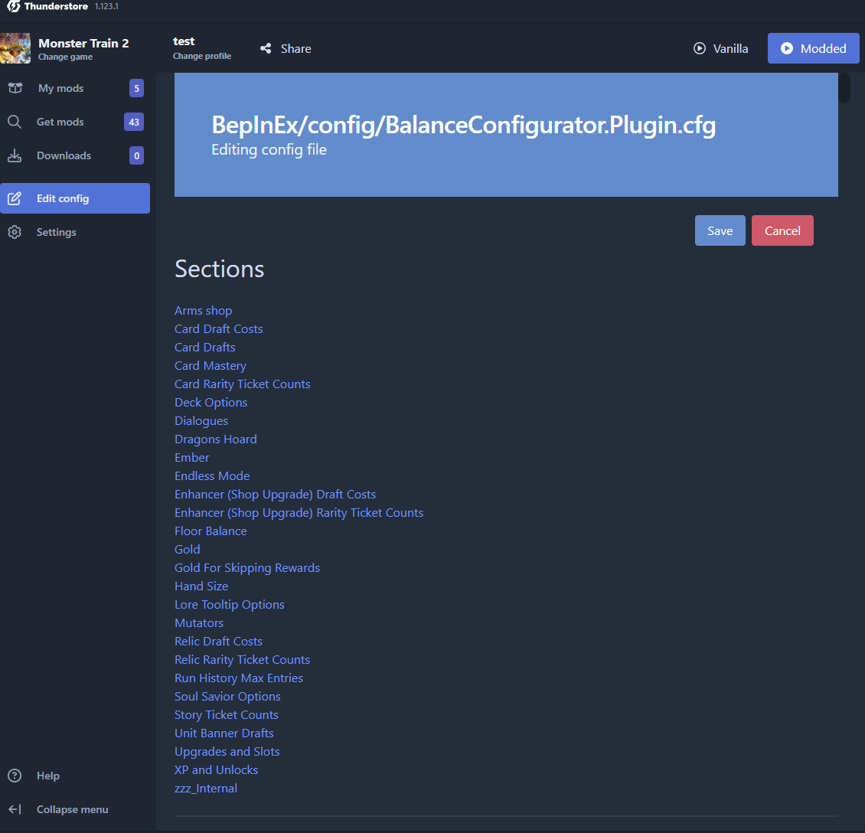Select the Ember section link
The width and height of the screenshot is (865, 833).
click(x=191, y=457)
